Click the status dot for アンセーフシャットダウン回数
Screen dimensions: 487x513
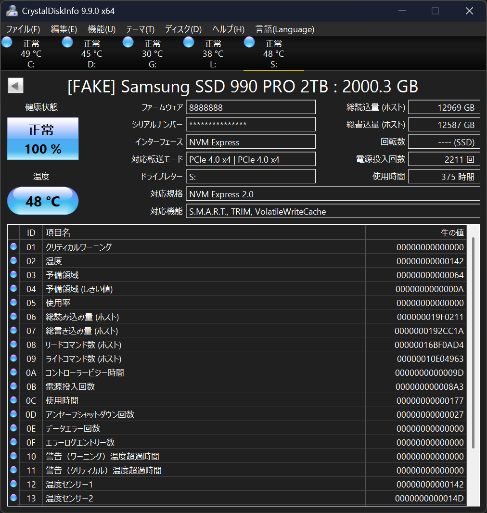(x=13, y=414)
